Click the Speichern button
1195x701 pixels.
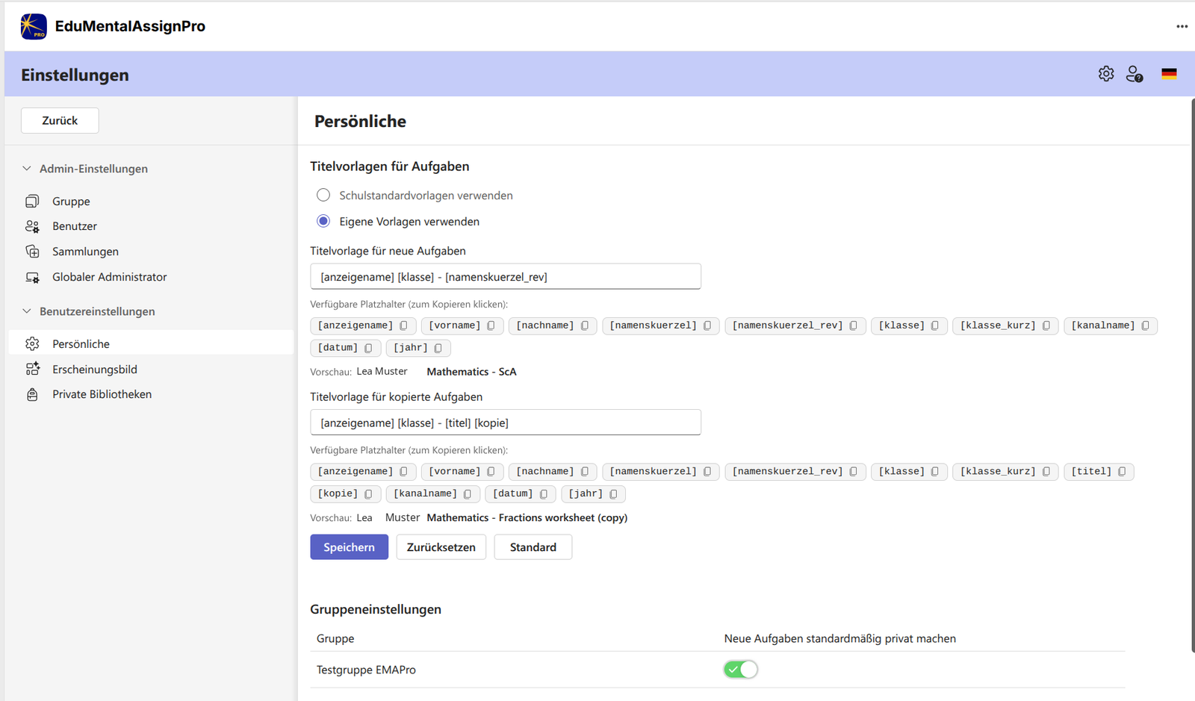point(349,547)
